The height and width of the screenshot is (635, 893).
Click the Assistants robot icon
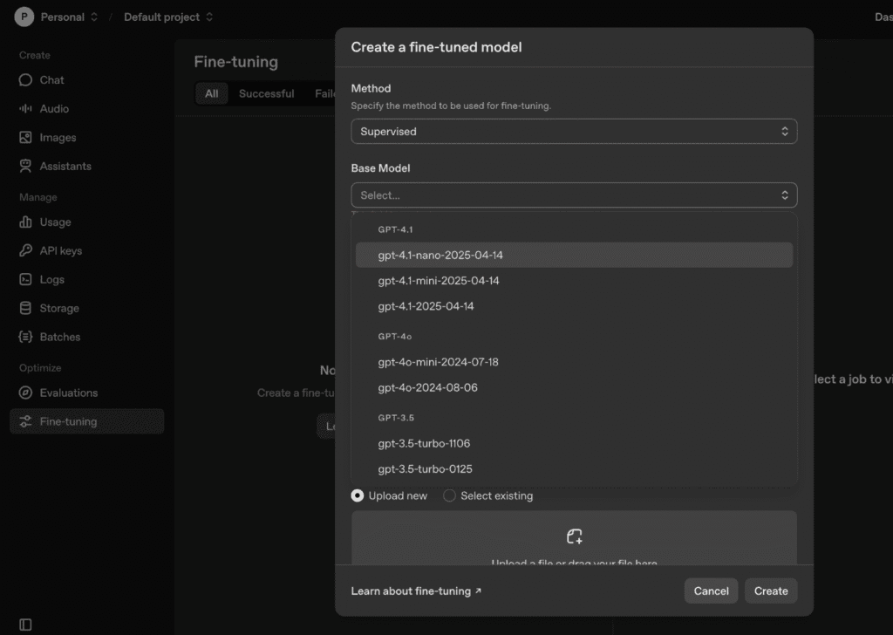pos(25,167)
